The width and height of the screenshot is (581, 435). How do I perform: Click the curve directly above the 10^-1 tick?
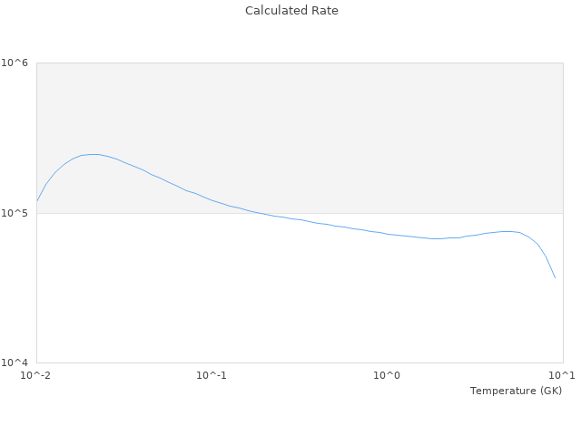[212, 200]
